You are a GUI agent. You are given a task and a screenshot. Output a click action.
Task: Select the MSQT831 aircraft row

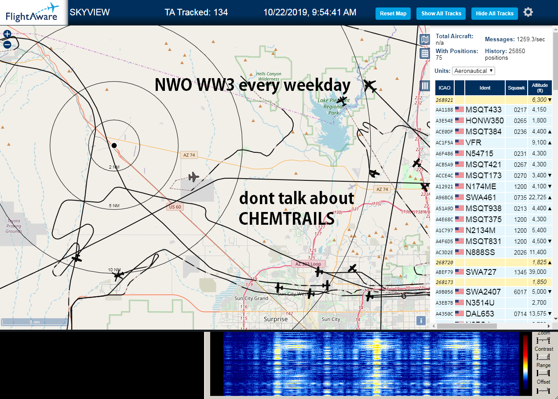pos(493,241)
